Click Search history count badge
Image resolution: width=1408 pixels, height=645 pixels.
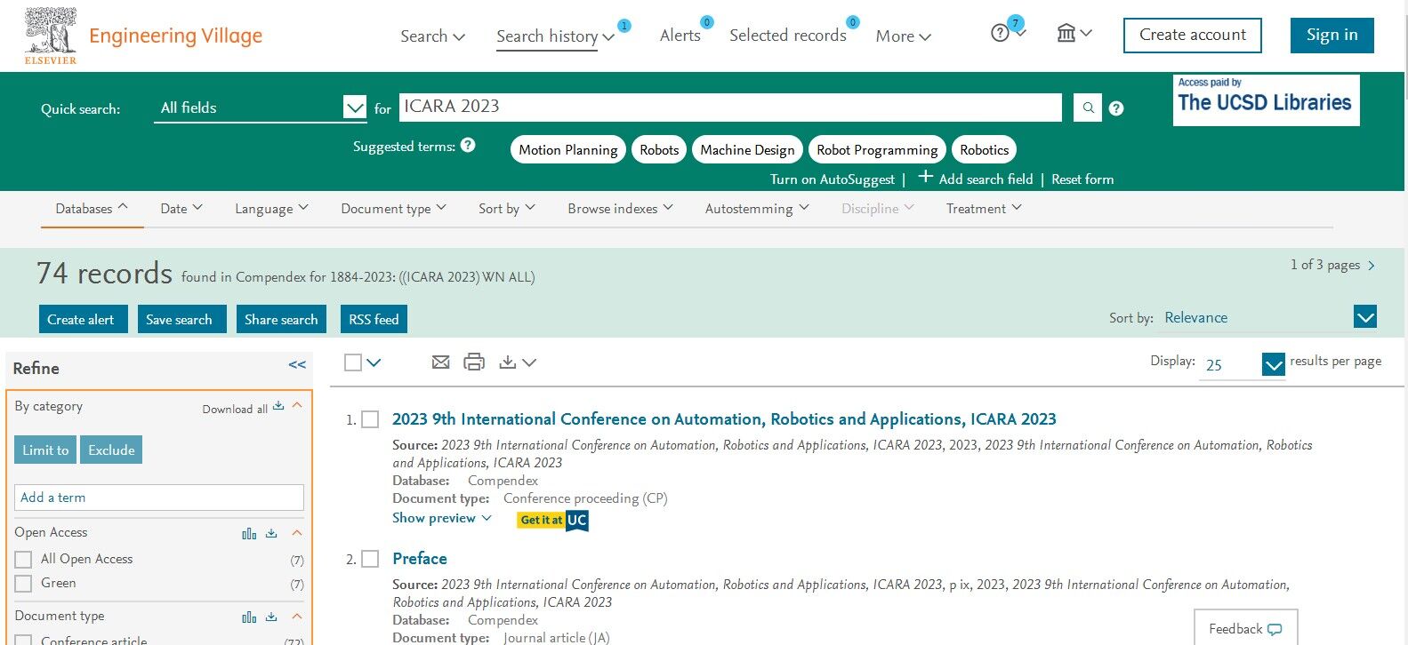click(624, 26)
